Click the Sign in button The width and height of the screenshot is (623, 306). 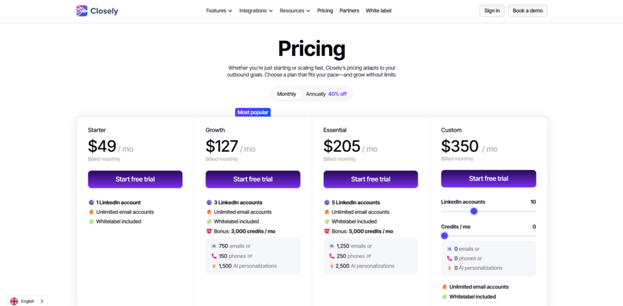pos(492,10)
